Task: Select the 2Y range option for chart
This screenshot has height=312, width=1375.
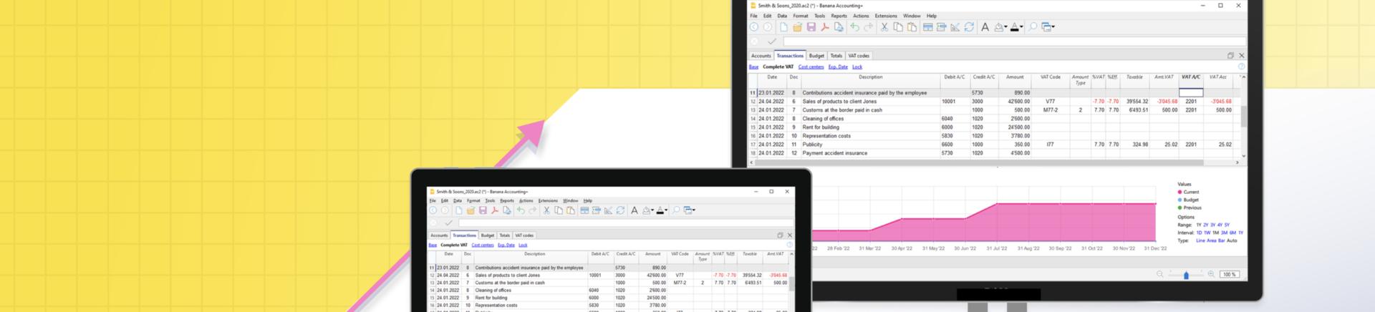Action: tap(1206, 225)
